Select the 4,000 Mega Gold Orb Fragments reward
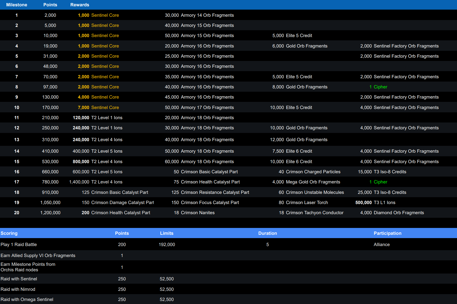 [x=306, y=182]
